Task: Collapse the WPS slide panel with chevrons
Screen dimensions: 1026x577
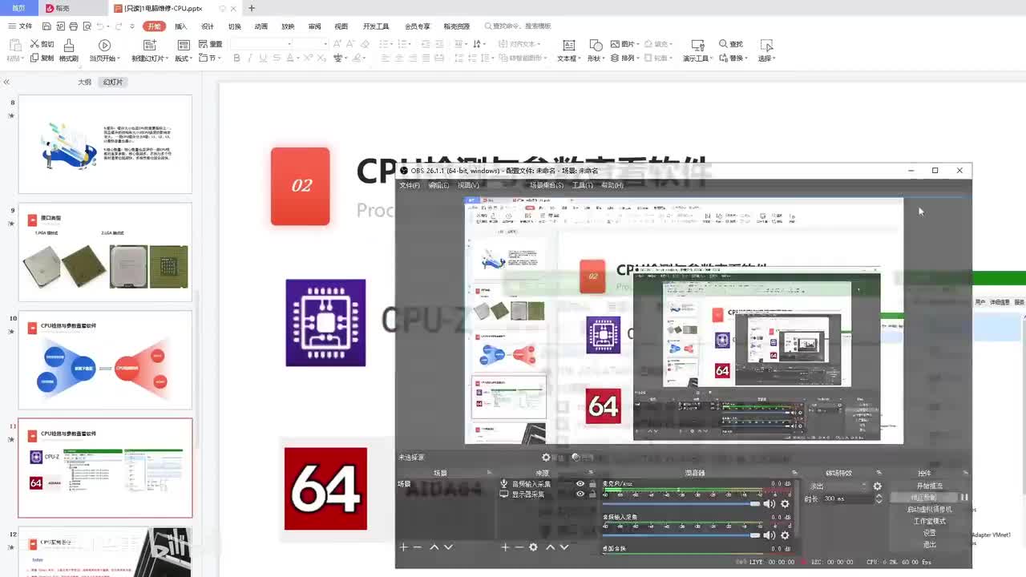Action: pos(6,83)
